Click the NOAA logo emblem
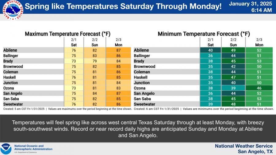Viewport: 276px width, 155px height. coord(6,149)
